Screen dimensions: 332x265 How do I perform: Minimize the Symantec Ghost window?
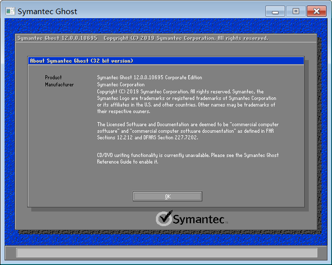[x=275, y=11]
